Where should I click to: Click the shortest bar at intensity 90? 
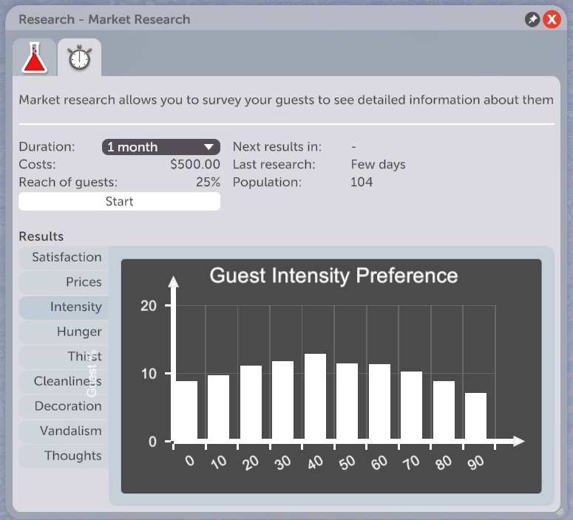(x=475, y=416)
